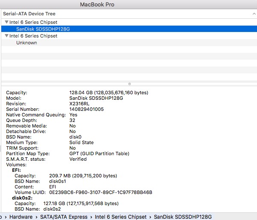Click the disk0s2: volume heading
The height and width of the screenshot is (220, 257).
(x=22, y=198)
